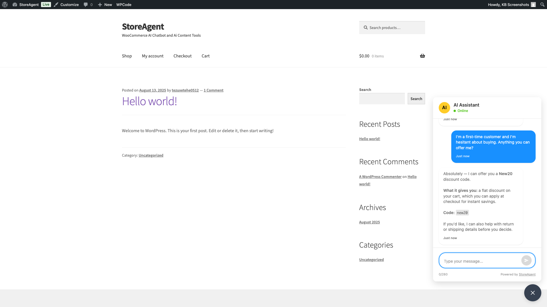Click the first-time customer chat message

point(493,147)
